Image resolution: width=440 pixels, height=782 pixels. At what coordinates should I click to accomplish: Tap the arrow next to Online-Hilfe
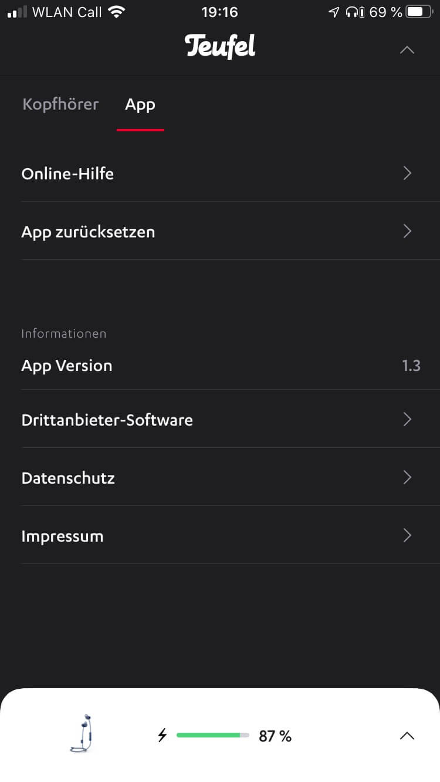pos(407,173)
